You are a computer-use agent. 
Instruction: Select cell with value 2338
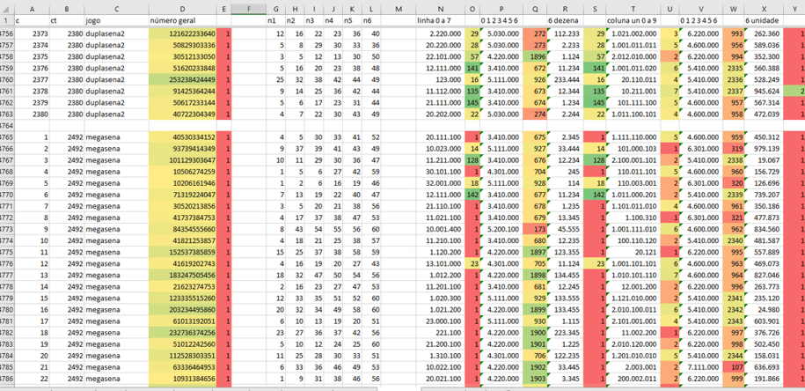pos(733,160)
